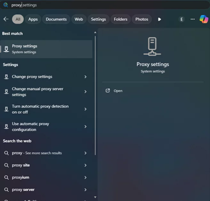
Task: Search the web for proxyium
Action: tap(21, 177)
